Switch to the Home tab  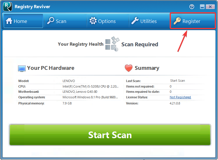pos(23,21)
